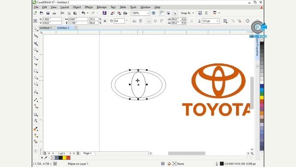Select the Drop Shadow tool
Screen dimensions: 296x167
(x=36, y=115)
